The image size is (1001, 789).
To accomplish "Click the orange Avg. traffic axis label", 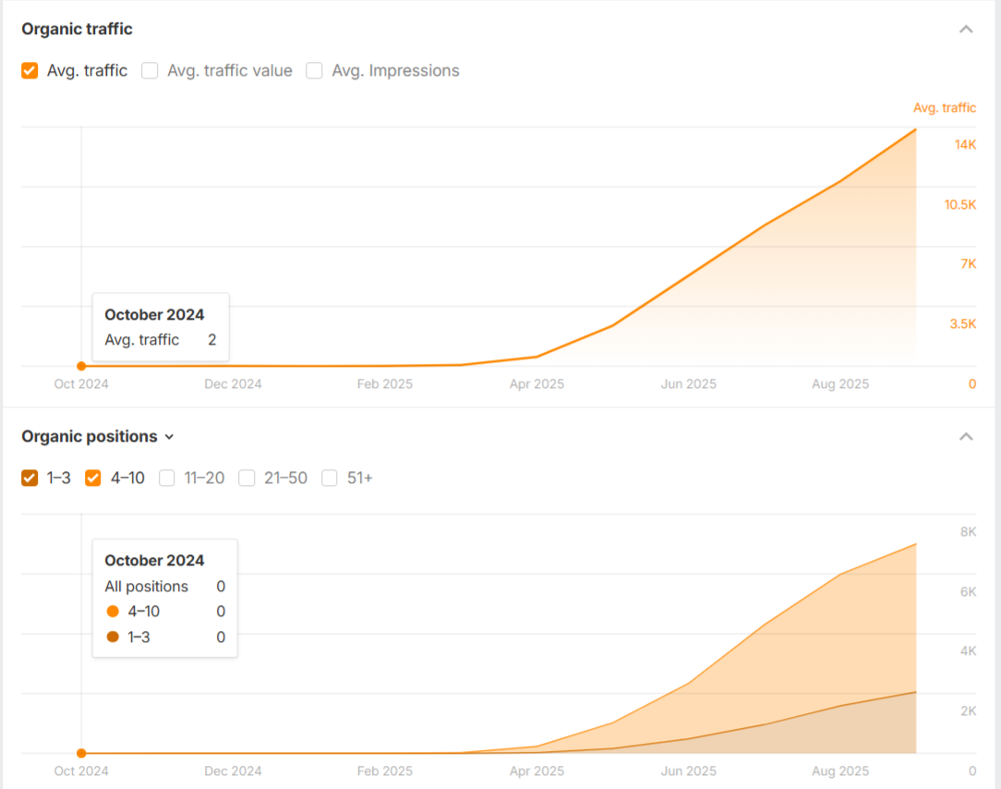I will [x=944, y=108].
